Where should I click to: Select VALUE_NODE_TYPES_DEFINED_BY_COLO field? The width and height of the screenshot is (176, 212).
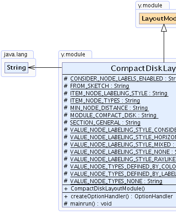coord(123,167)
